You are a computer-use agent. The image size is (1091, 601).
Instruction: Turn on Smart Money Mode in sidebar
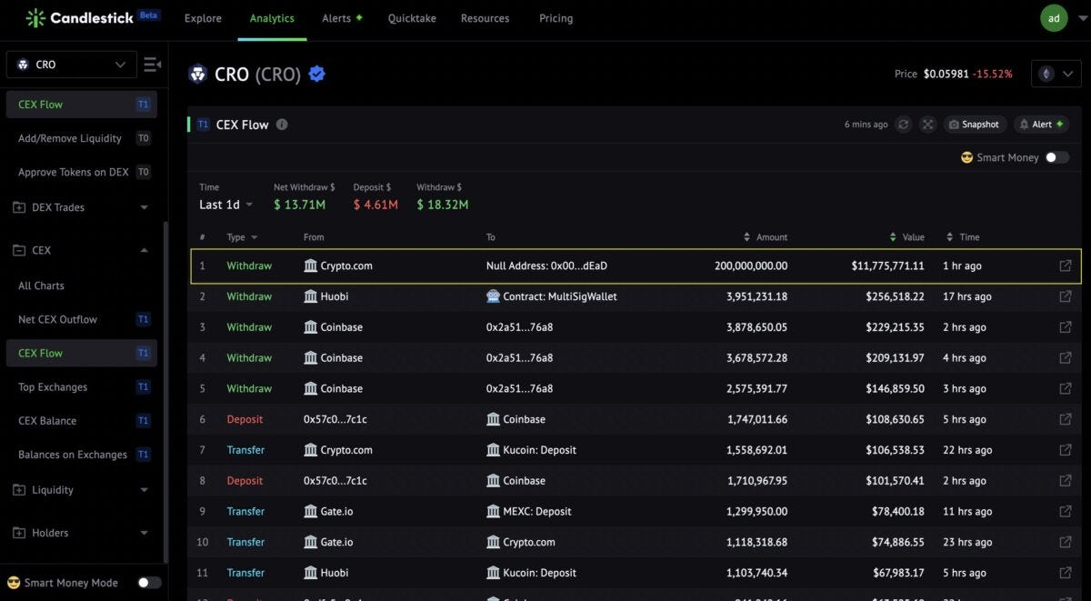tap(149, 582)
